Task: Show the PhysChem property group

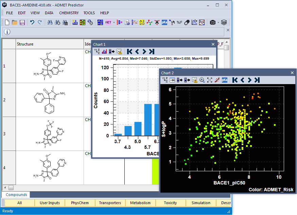Action: click(x=80, y=203)
